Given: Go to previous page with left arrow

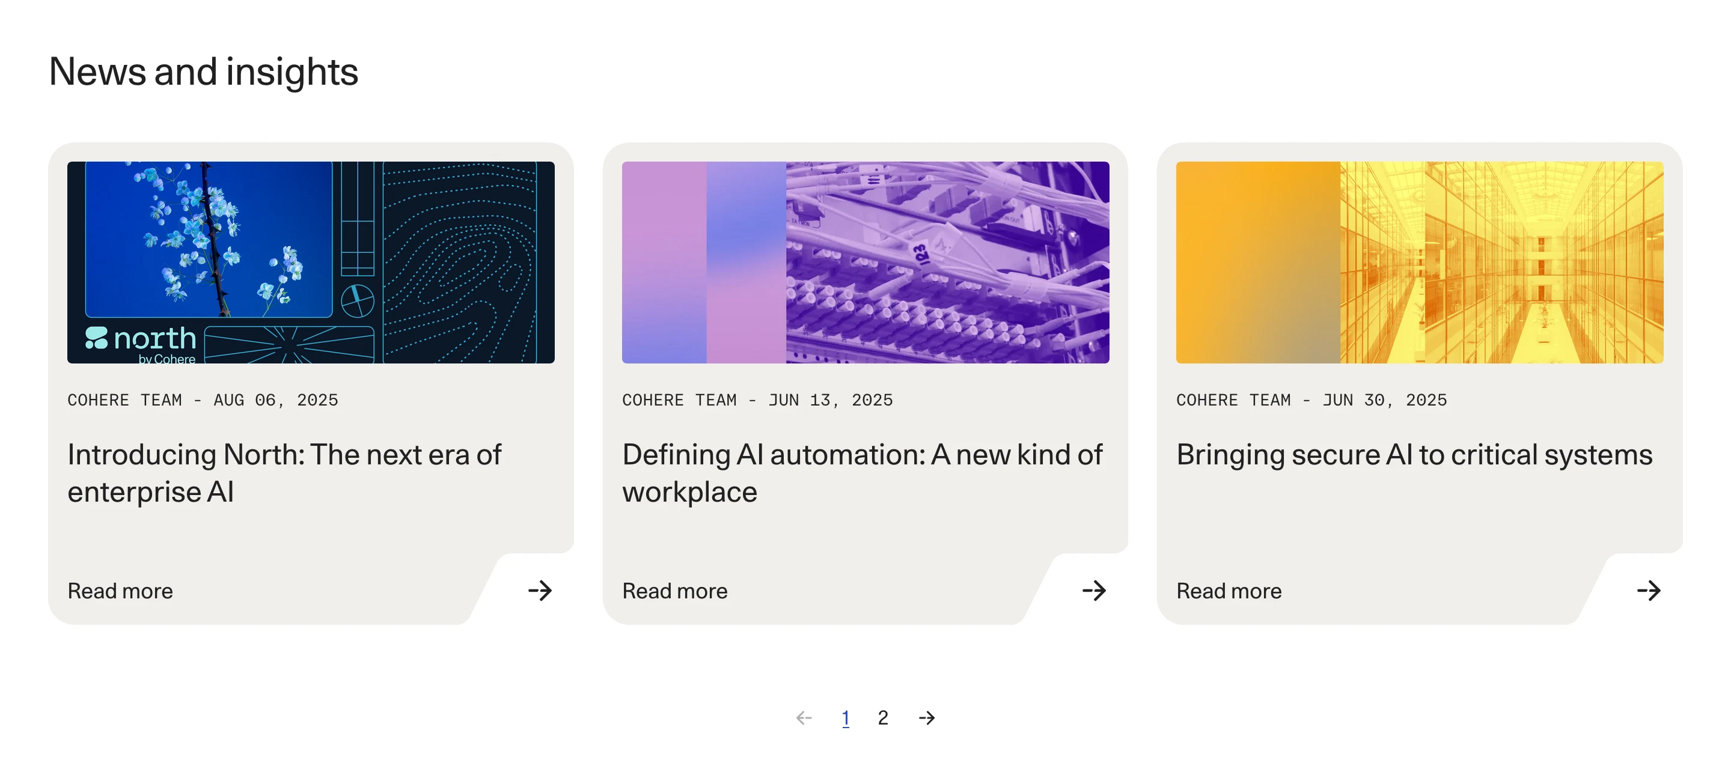Looking at the screenshot, I should coord(804,718).
